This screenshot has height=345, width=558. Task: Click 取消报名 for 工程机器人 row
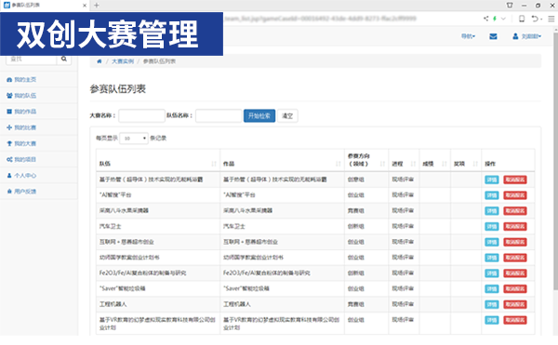[515, 304]
